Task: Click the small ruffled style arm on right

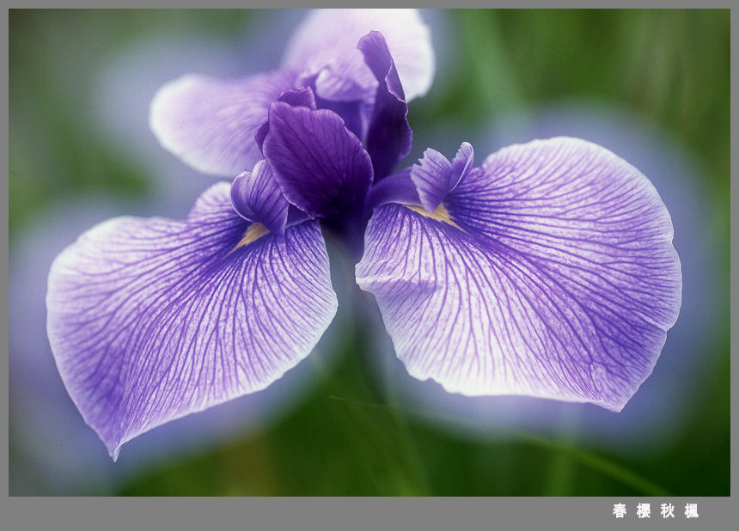Action: (x=440, y=174)
